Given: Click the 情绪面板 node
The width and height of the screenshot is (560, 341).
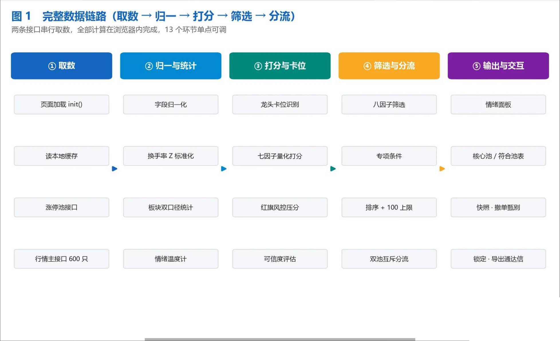Looking at the screenshot, I should pyautogui.click(x=498, y=105).
